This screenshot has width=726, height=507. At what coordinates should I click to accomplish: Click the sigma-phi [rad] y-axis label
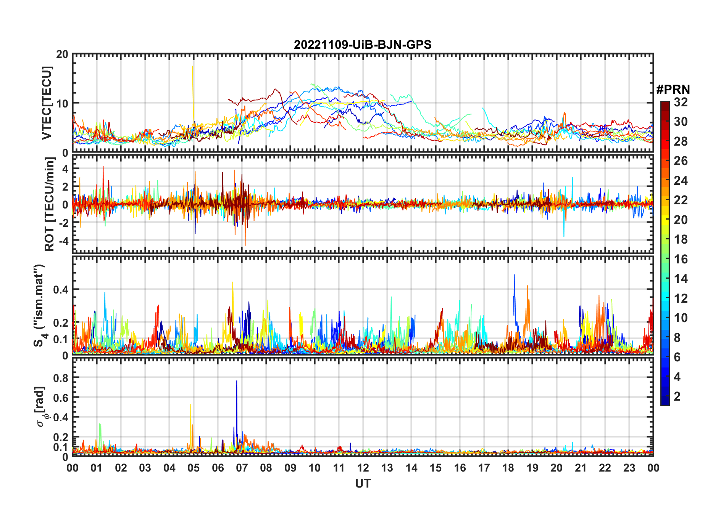pyautogui.click(x=41, y=406)
